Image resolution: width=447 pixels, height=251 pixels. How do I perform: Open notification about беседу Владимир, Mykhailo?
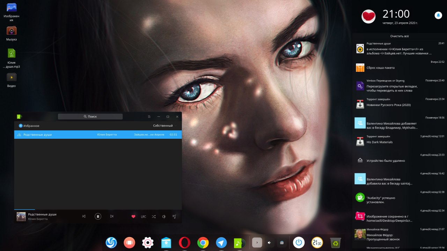point(400,123)
